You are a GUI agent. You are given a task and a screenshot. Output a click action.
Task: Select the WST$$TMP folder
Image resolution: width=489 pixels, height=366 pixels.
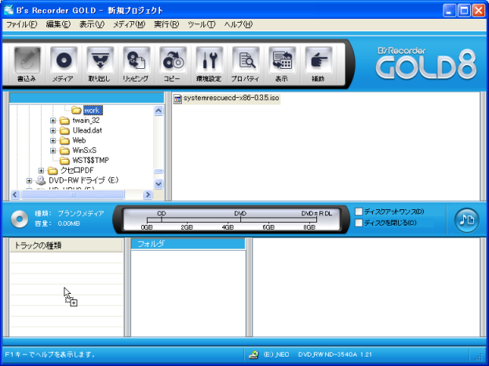[90, 160]
